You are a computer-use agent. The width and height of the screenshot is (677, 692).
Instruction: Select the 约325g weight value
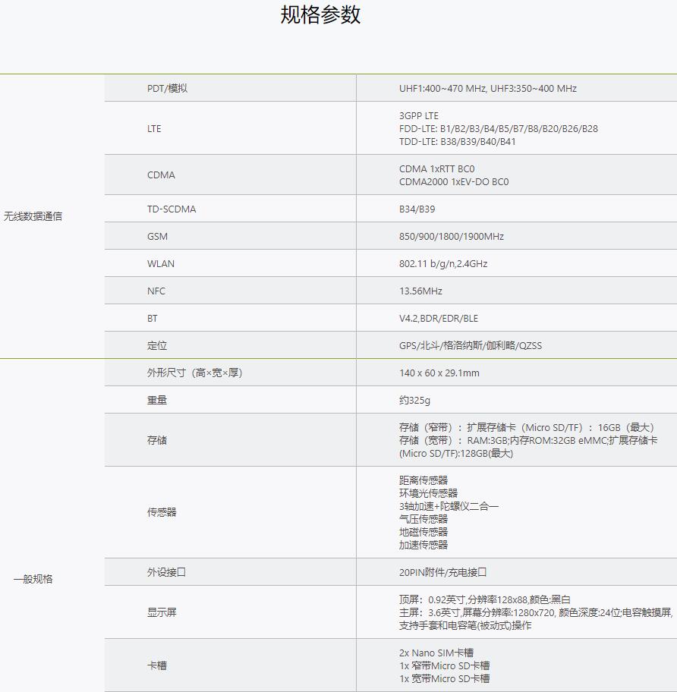pyautogui.click(x=414, y=401)
